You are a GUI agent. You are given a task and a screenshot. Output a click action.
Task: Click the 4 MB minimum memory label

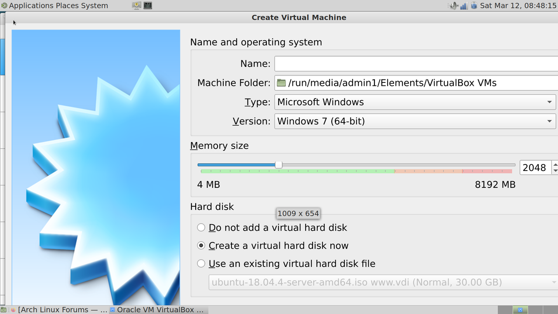(x=208, y=184)
